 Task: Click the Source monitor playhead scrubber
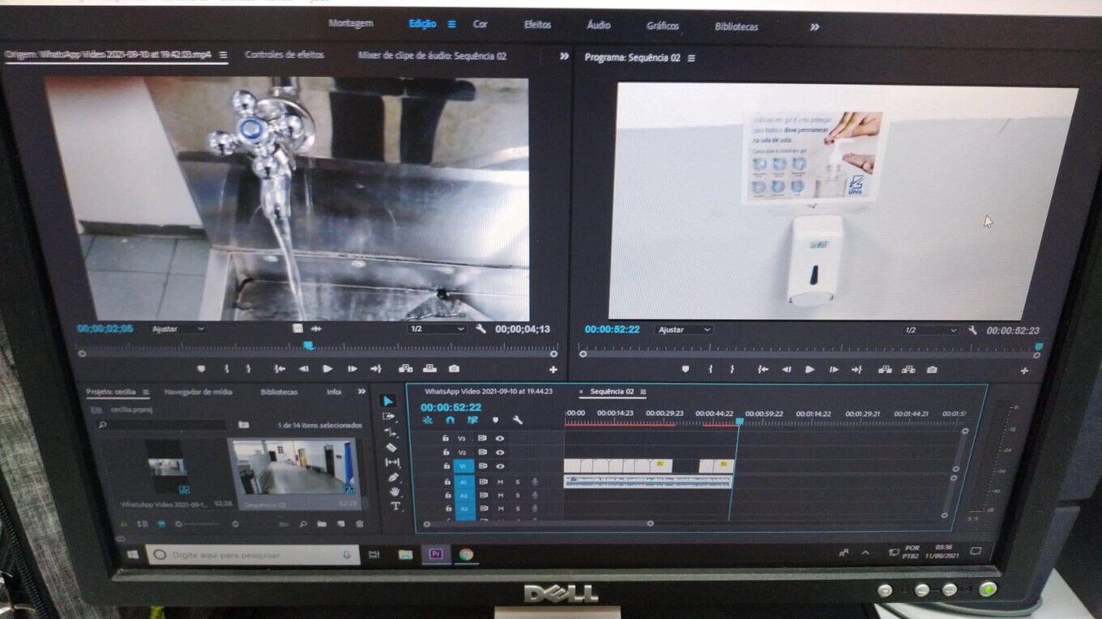(x=308, y=346)
